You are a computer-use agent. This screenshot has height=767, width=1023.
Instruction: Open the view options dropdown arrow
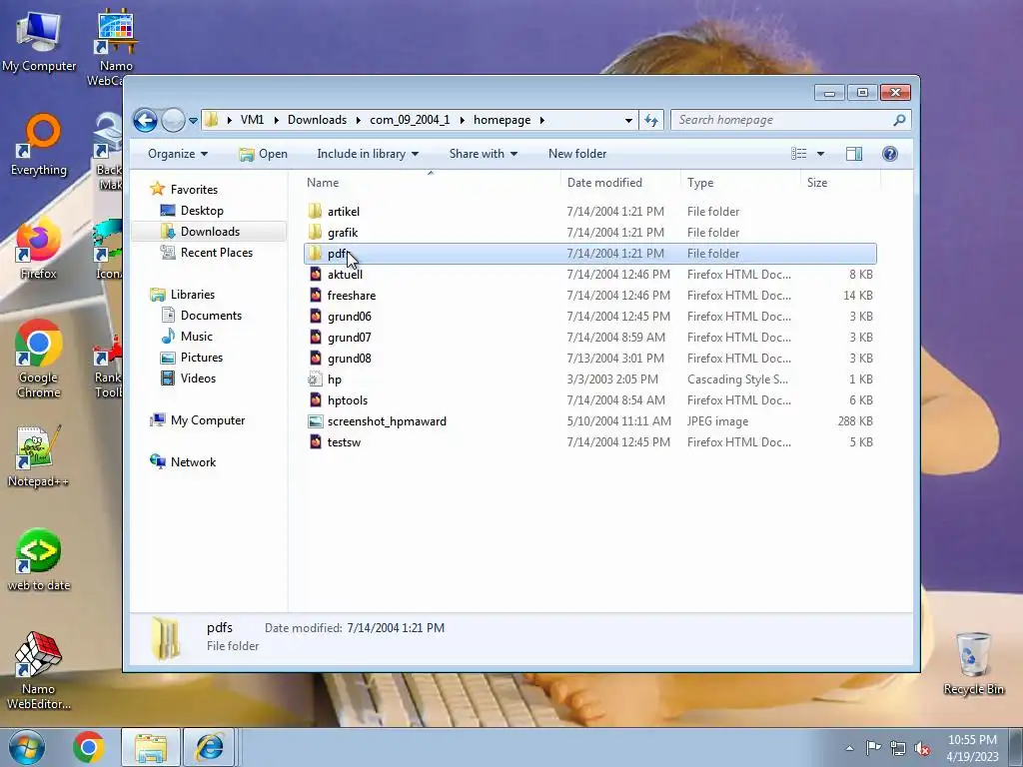[x=821, y=154]
